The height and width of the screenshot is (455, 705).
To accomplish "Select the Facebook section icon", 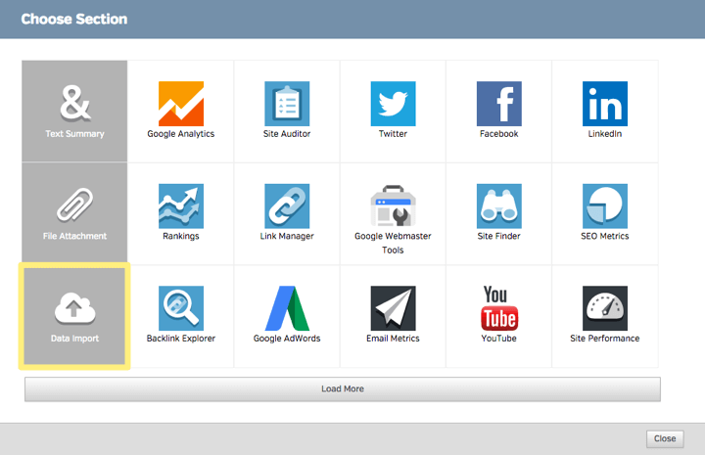I will 499,104.
